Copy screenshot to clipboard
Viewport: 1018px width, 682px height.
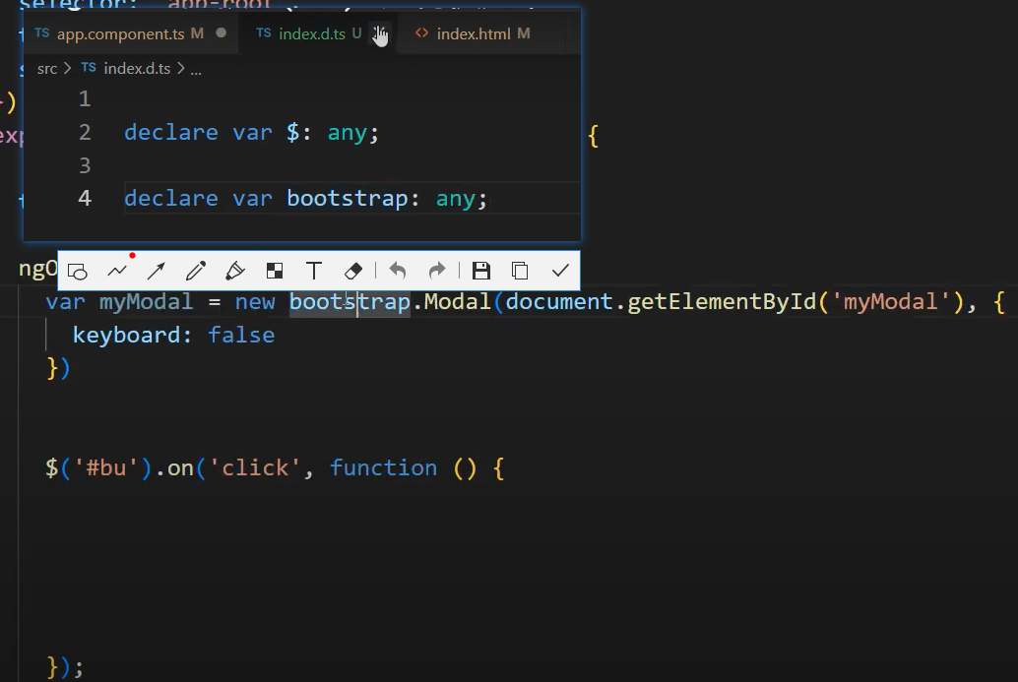click(x=520, y=271)
